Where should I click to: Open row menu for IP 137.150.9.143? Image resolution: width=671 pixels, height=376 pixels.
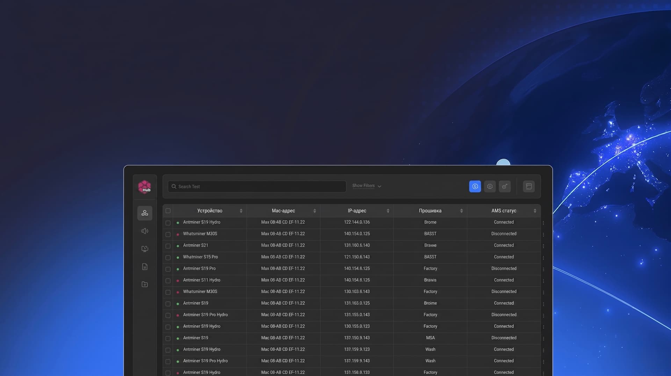click(543, 339)
